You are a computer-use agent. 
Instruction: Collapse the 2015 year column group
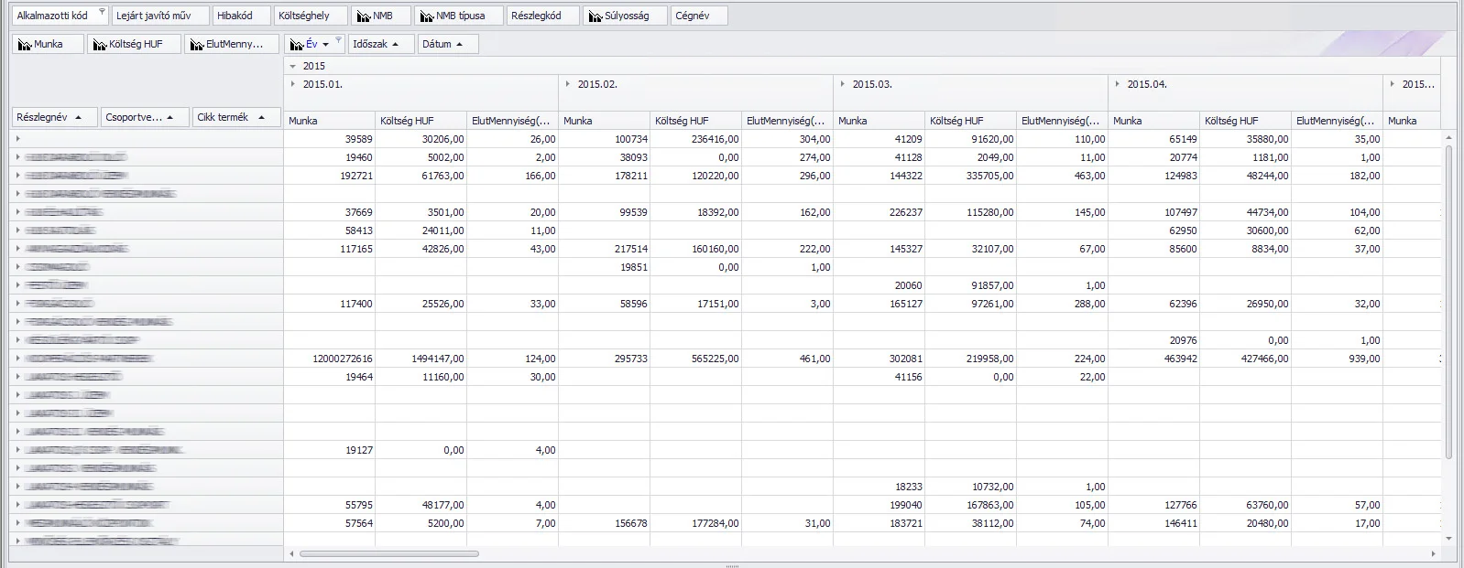point(293,66)
